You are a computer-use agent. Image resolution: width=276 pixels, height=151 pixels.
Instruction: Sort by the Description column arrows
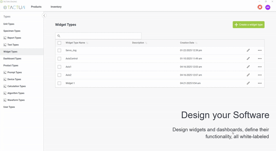[146, 43]
